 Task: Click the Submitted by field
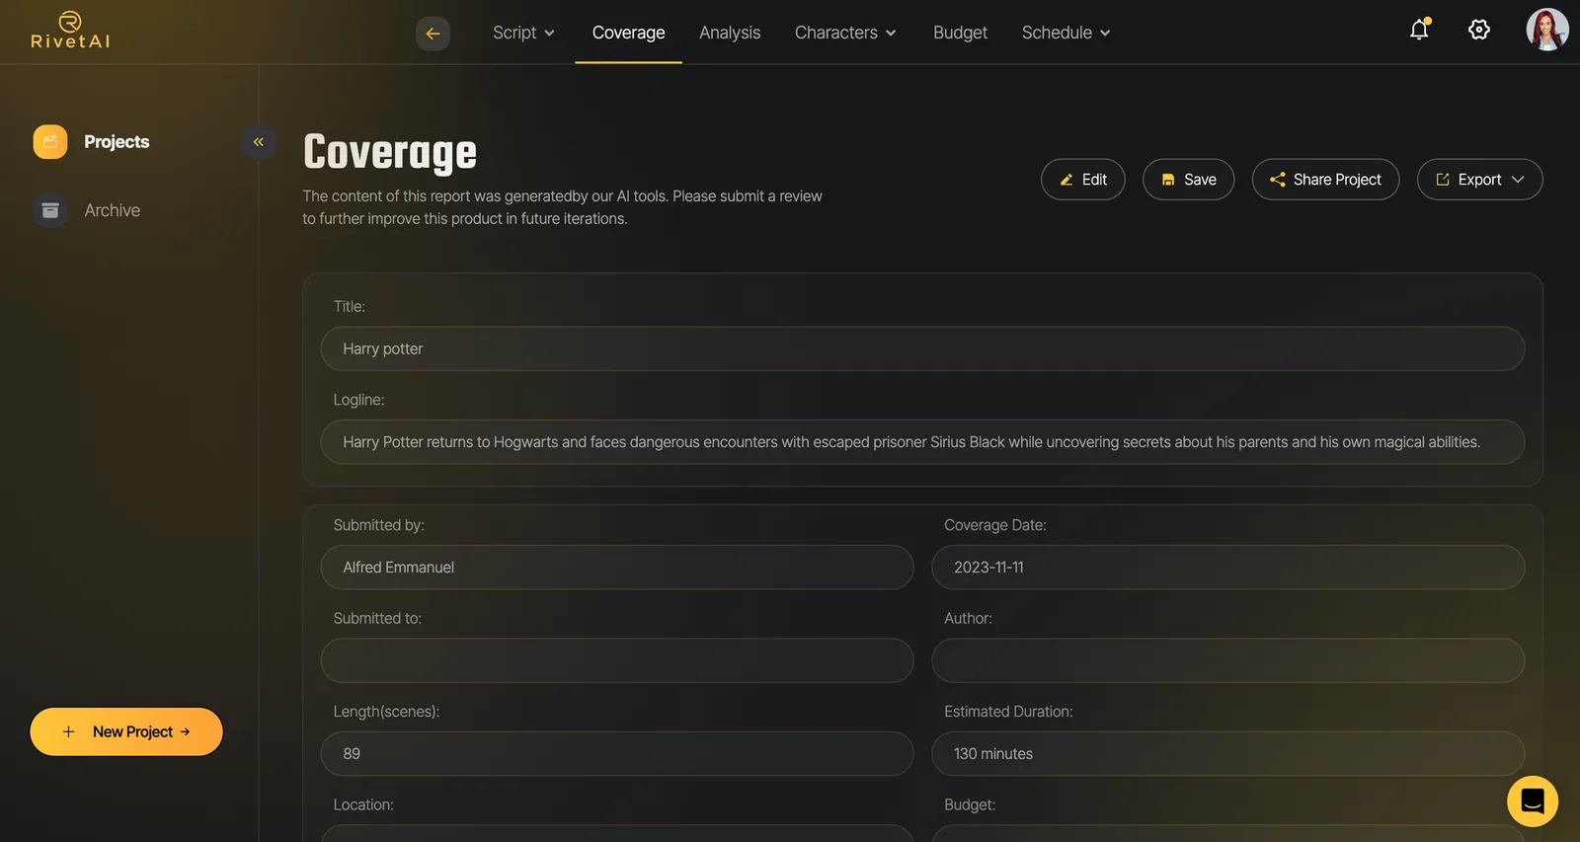point(617,568)
